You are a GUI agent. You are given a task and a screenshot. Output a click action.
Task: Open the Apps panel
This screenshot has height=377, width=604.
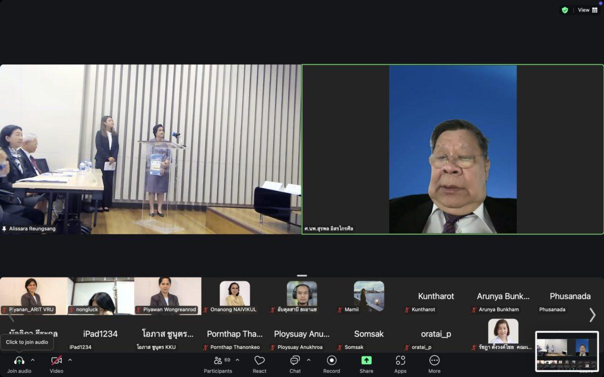click(400, 361)
